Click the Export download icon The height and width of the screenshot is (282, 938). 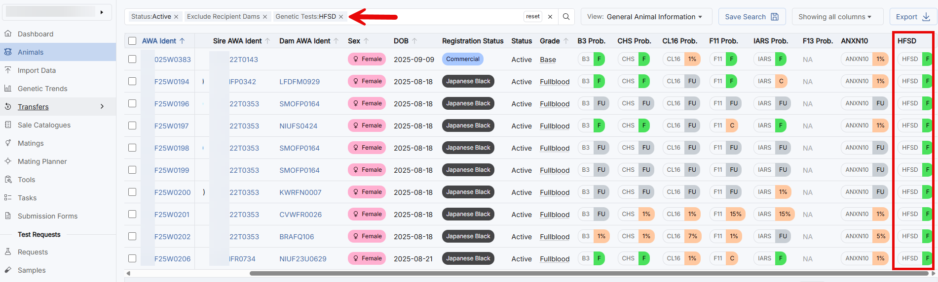(926, 17)
